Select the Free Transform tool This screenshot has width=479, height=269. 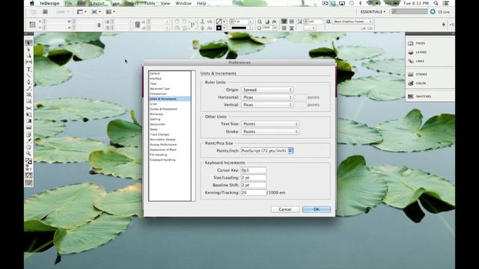28,114
